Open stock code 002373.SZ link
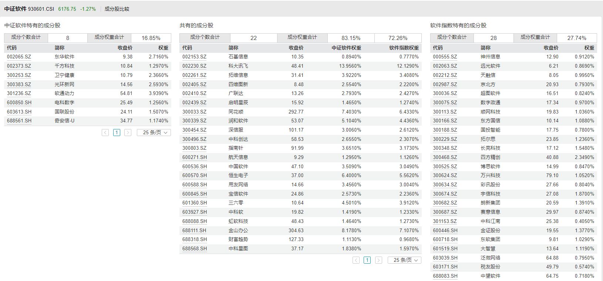 click(x=19, y=66)
